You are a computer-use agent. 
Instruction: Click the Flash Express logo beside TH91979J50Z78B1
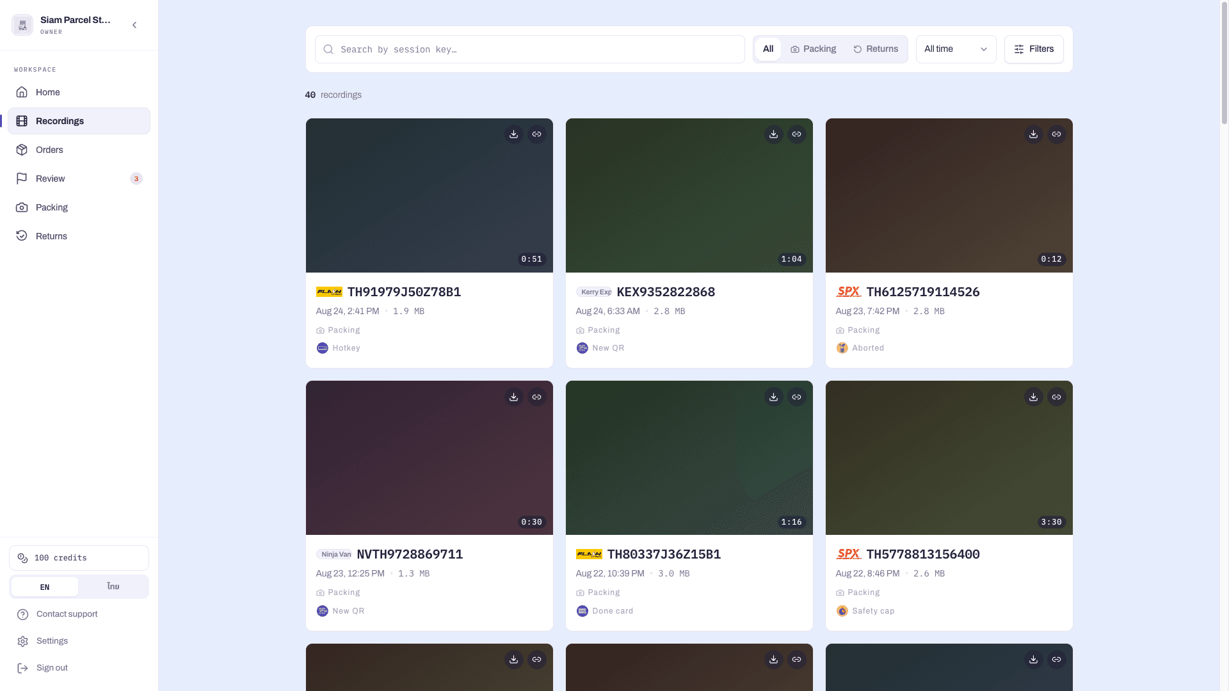click(329, 292)
